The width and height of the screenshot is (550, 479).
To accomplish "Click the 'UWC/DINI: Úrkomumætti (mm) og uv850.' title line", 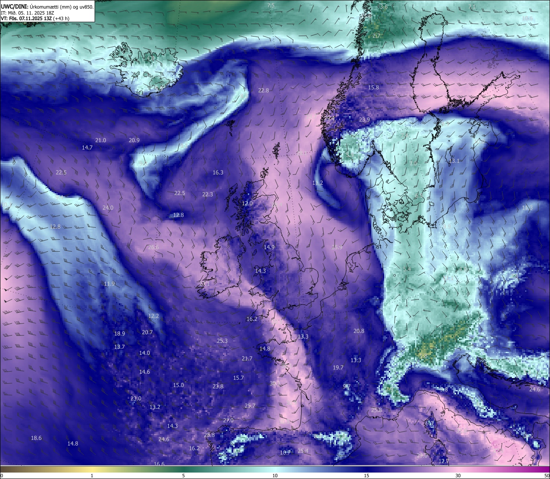I will pos(47,6).
